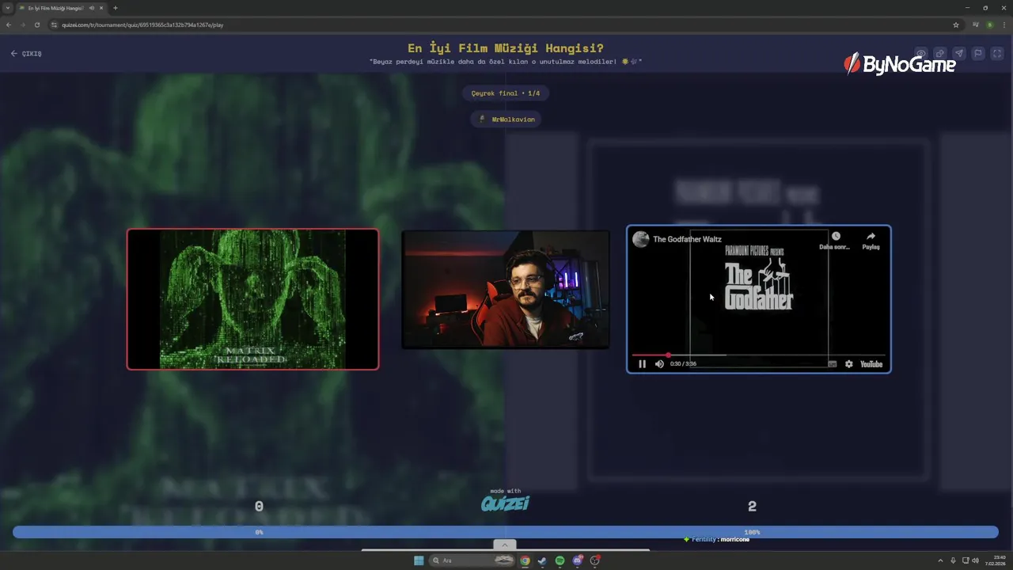Image resolution: width=1013 pixels, height=570 pixels.
Task: Reload the page with refresh icon
Action: pos(37,25)
